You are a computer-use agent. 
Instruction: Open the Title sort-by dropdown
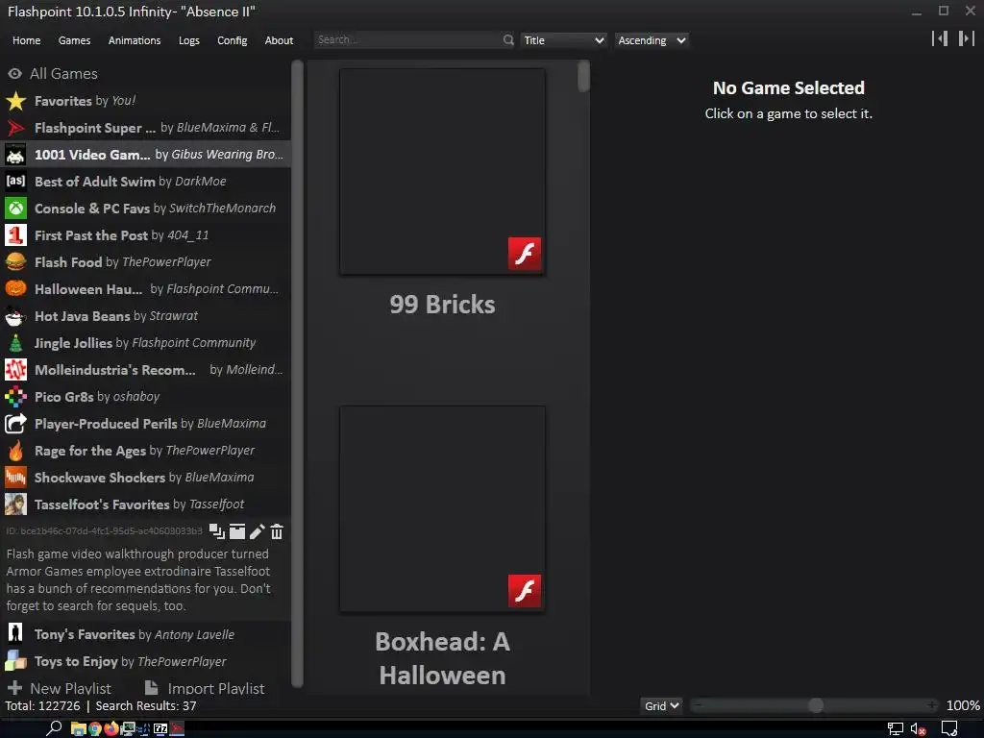563,40
